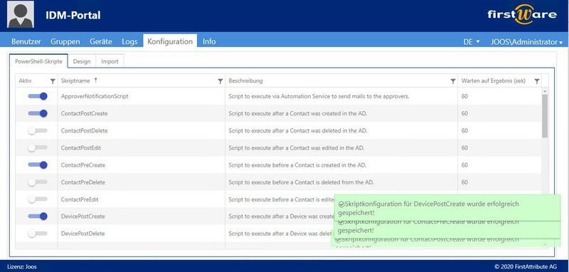Select the Konfiguration menu tab

point(170,41)
